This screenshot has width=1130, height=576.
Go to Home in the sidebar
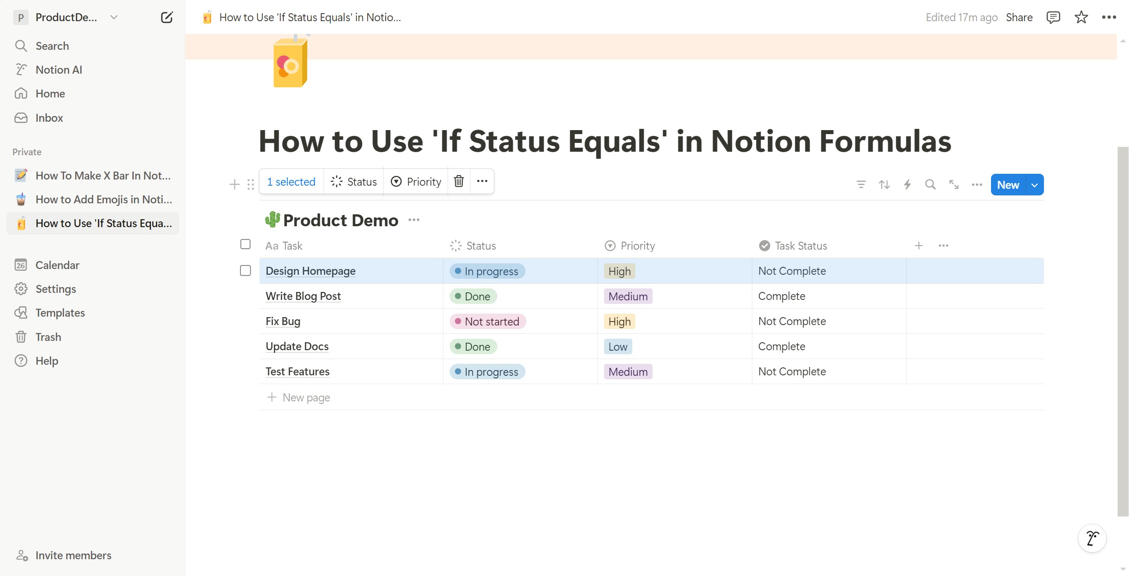click(x=50, y=94)
